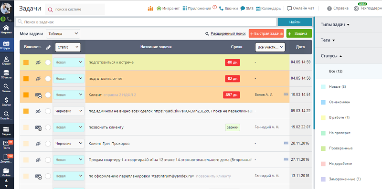Screen dimensions: 382x189
Task: Click orange priority square for подготовиться к встрече
Action: tap(26, 63)
